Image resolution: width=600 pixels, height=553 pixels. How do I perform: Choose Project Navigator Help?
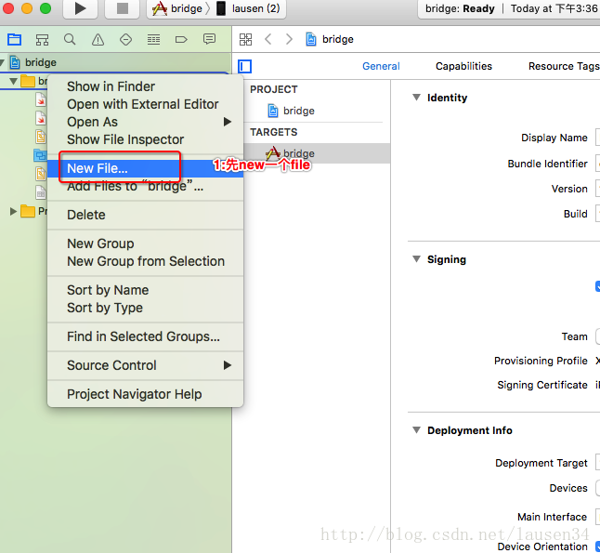click(146, 394)
